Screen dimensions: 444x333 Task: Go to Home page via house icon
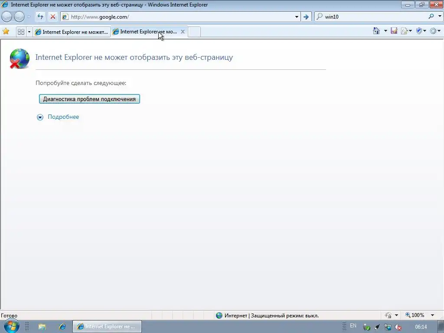(x=376, y=31)
